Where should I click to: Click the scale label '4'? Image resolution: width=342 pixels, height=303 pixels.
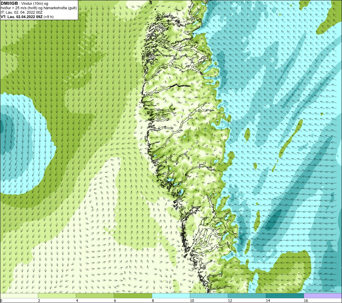[77, 301]
